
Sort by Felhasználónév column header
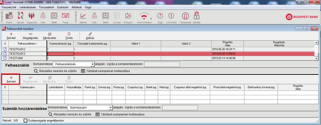(x=28, y=44)
